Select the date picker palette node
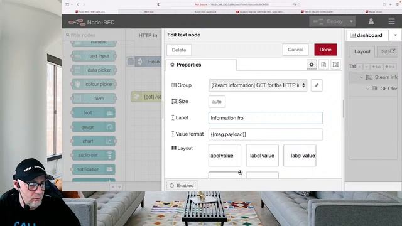The image size is (402, 226). tap(94, 70)
